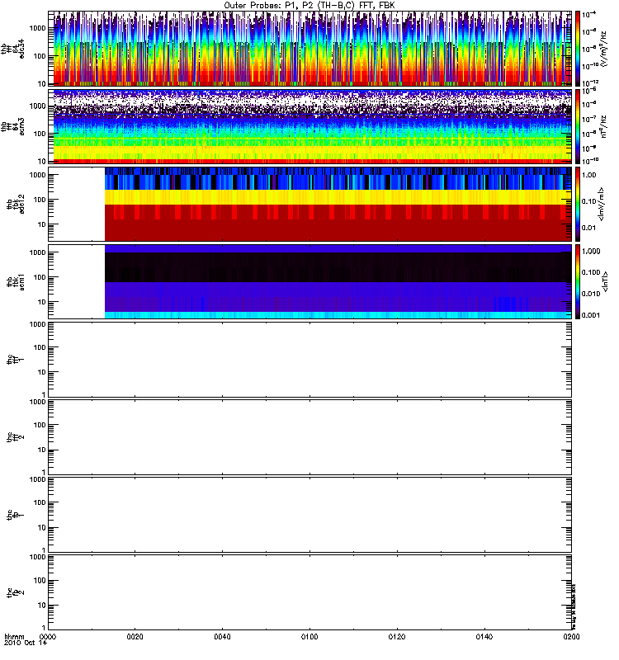Click the '<|nT|>' unit text
The width and height of the screenshot is (619, 660).
coord(605,281)
